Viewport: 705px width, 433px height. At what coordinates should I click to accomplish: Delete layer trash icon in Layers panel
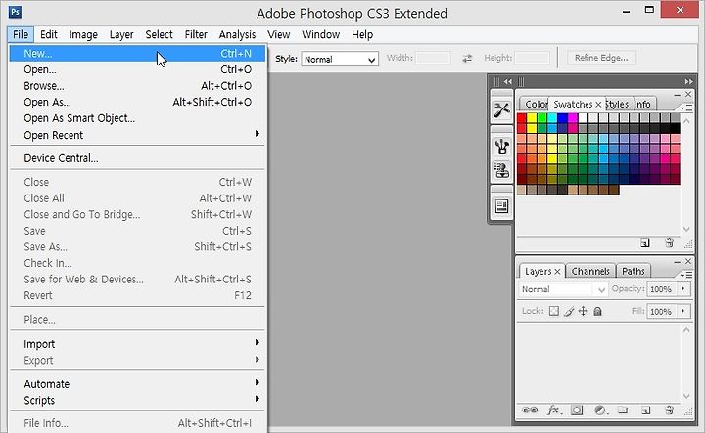[x=669, y=410]
